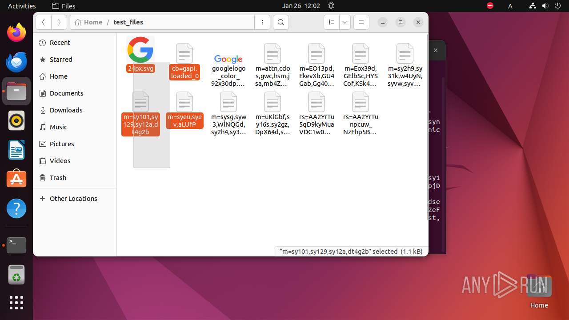Open Videos in the sidebar
Screen dimensions: 569x320
(x=75, y=161)
